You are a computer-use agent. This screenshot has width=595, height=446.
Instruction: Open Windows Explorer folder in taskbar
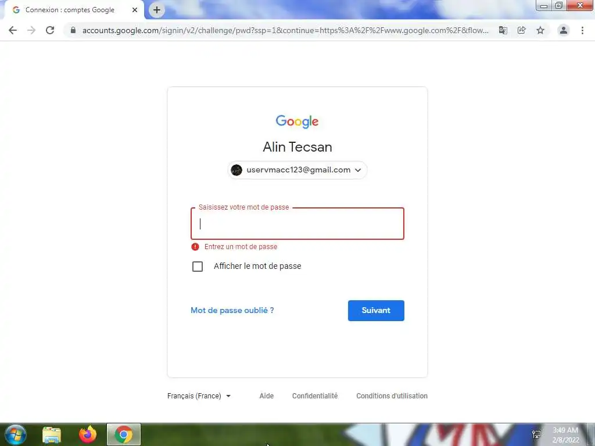pyautogui.click(x=52, y=434)
